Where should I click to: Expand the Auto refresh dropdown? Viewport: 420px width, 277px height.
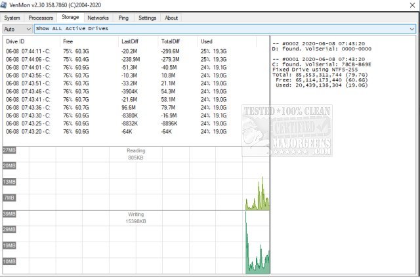18,29
